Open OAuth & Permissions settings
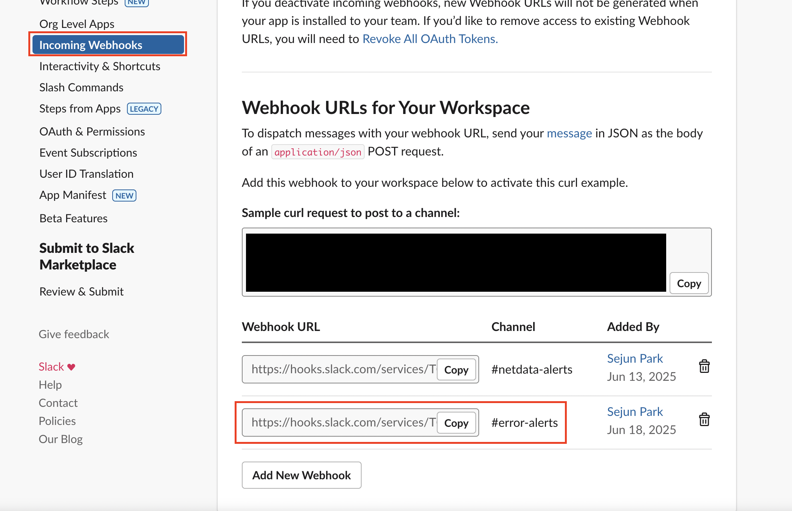 (92, 131)
